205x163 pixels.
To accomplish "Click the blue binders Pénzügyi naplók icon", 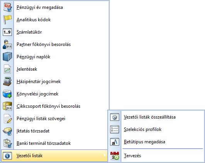I will click(x=7, y=57).
